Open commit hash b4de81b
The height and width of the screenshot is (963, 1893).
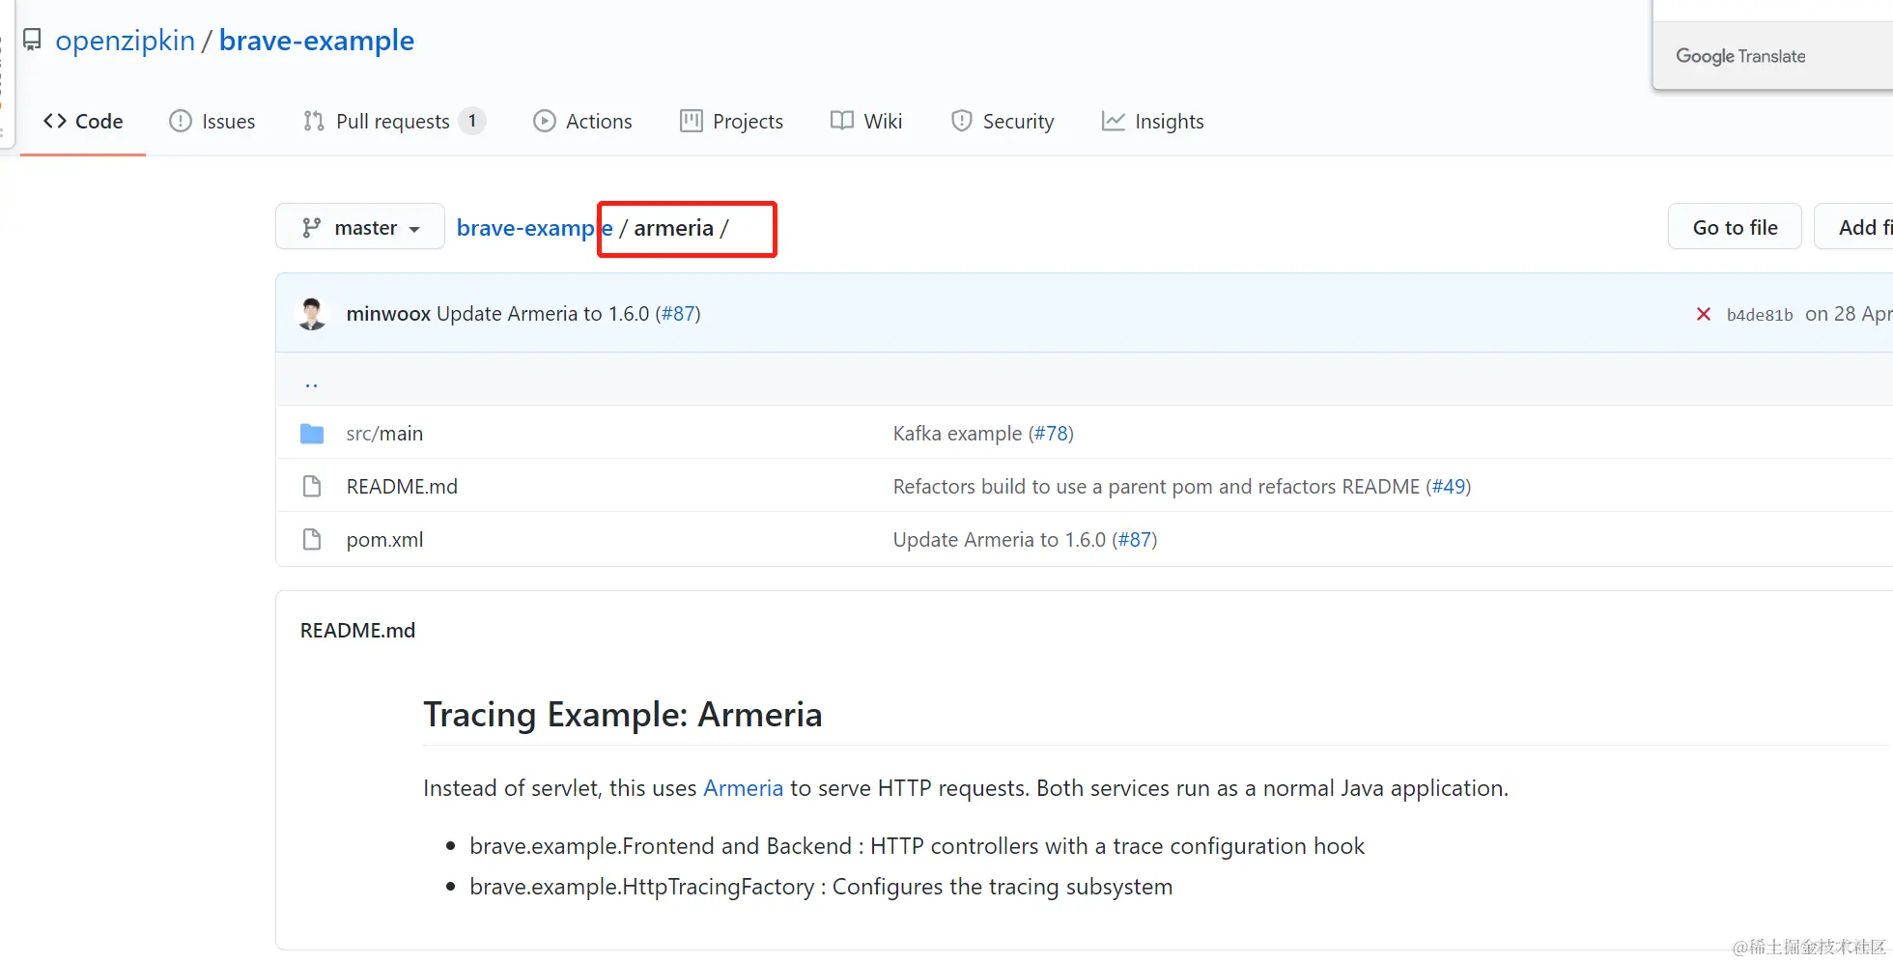point(1760,315)
